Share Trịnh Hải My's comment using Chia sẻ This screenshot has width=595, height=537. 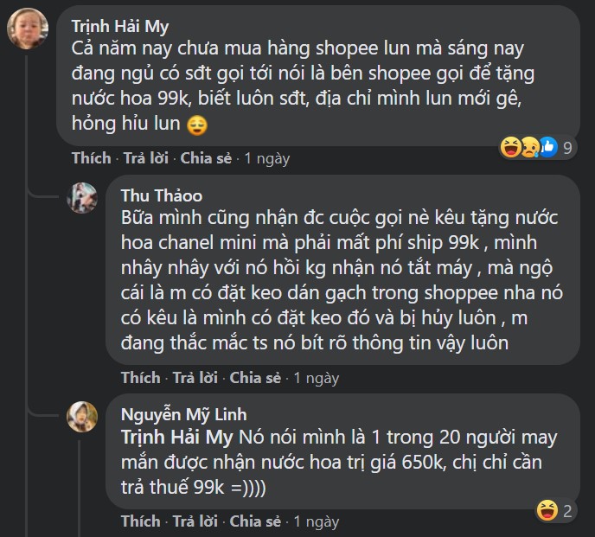tap(206, 158)
